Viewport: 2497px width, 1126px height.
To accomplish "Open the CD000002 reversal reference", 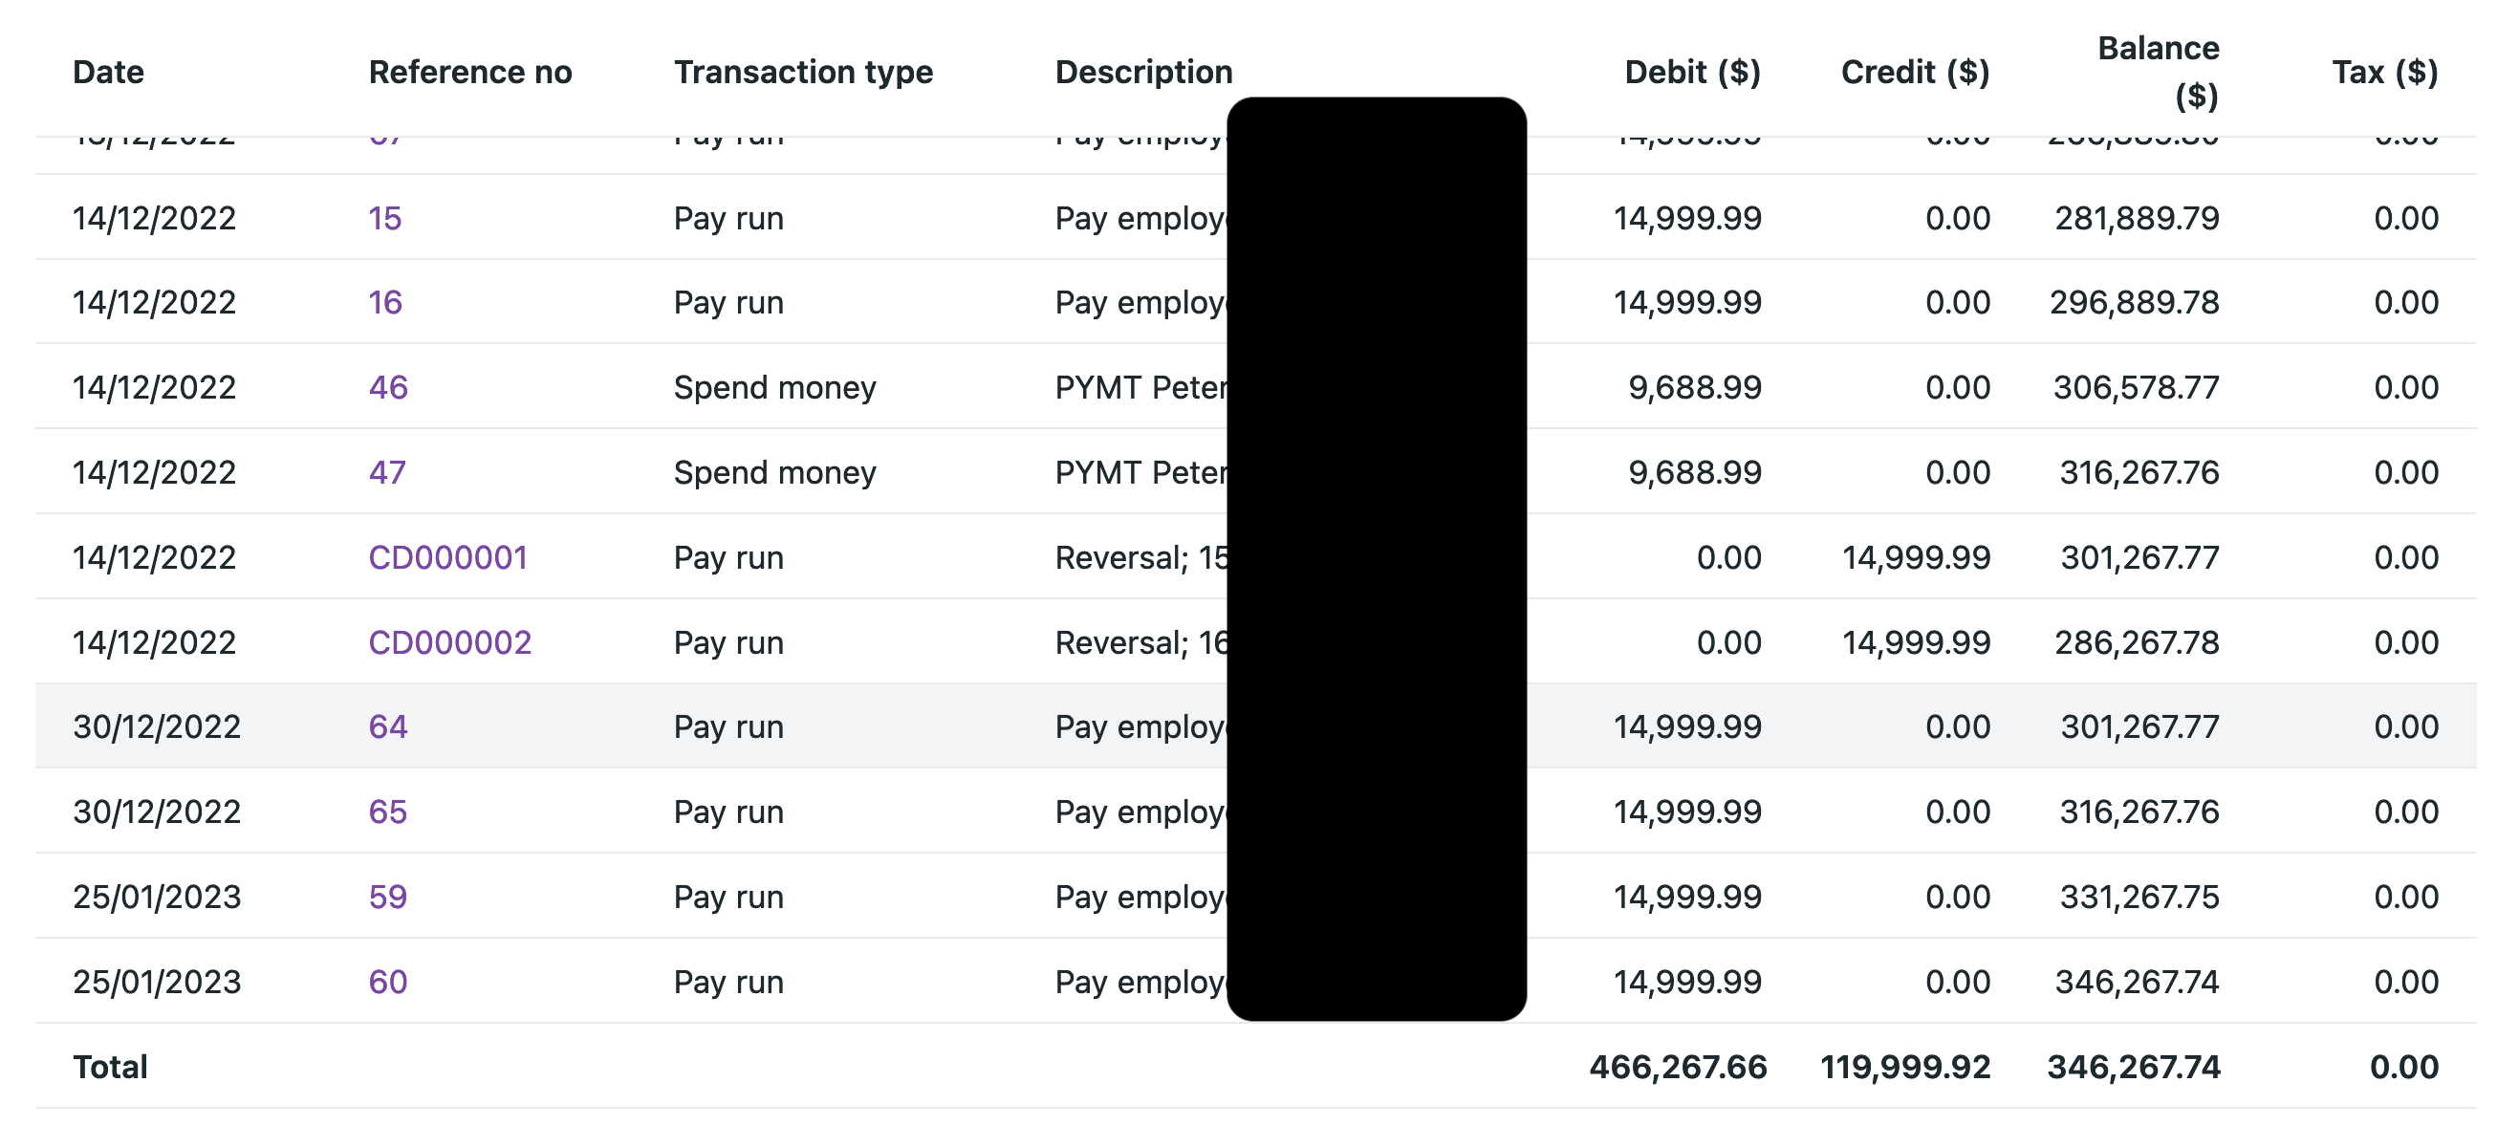I will [x=449, y=642].
